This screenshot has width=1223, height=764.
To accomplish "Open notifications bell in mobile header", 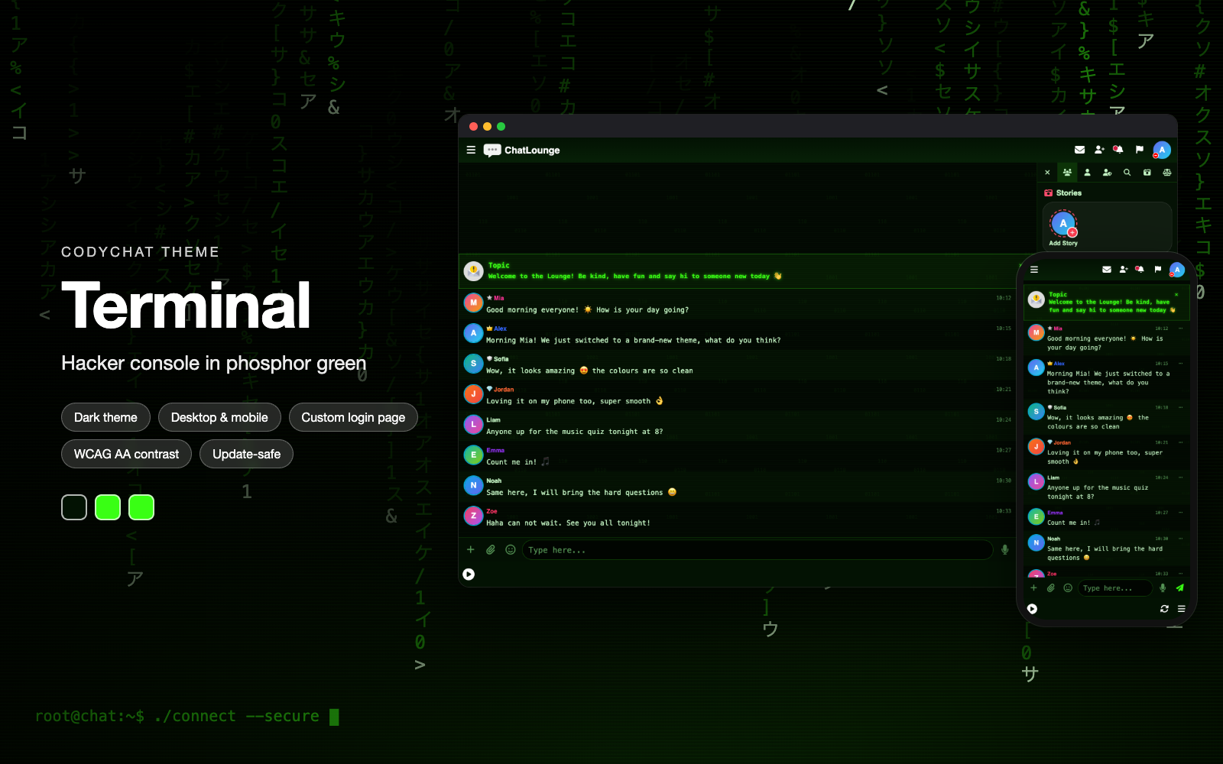I will [x=1140, y=270].
